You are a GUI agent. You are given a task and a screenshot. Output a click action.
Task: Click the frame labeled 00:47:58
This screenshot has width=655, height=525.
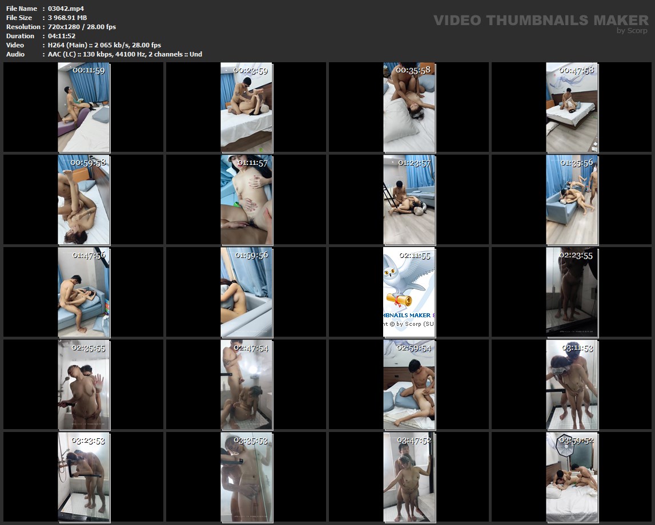pyautogui.click(x=572, y=107)
